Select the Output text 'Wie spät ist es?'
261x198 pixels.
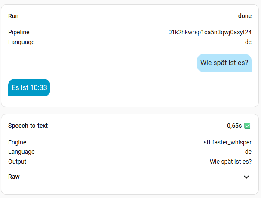coord(230,162)
